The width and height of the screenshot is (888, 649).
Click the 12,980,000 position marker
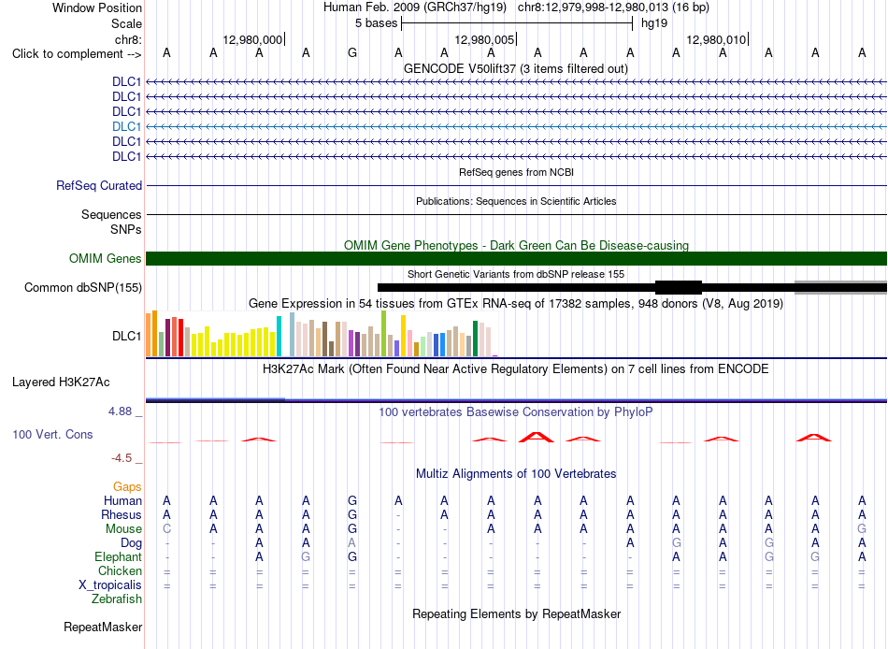pos(252,39)
